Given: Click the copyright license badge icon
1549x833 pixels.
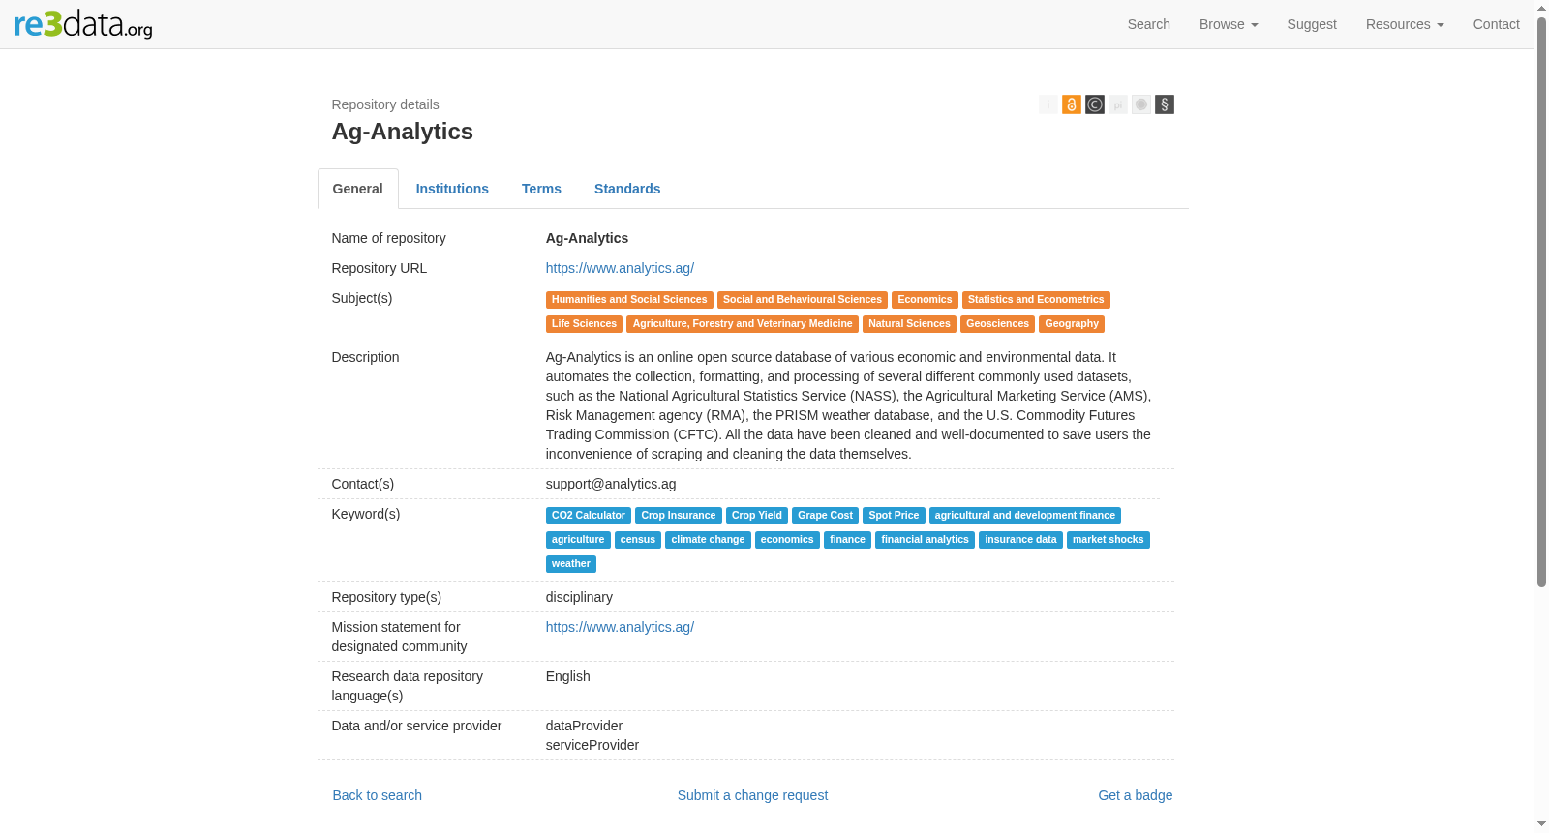Looking at the screenshot, I should (x=1095, y=104).
